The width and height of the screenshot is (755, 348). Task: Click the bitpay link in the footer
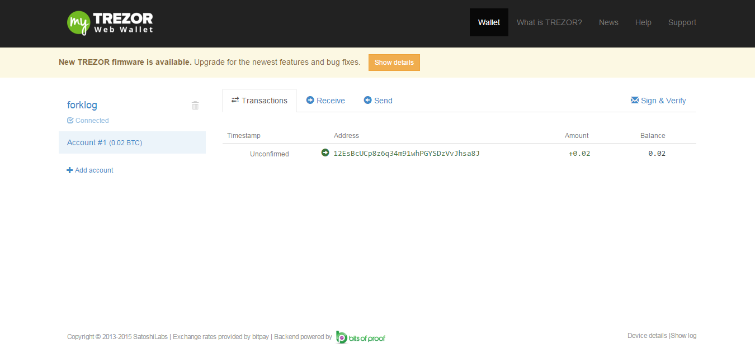point(260,336)
